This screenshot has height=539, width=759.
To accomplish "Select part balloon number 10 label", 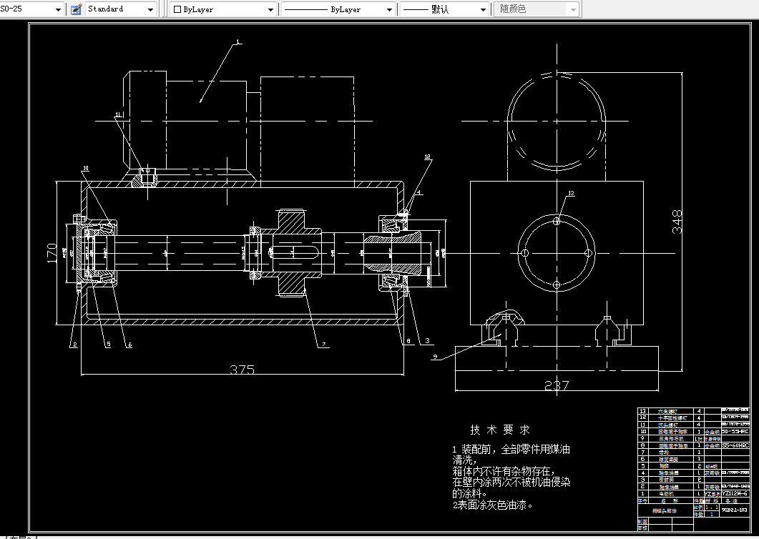I will tap(86, 169).
